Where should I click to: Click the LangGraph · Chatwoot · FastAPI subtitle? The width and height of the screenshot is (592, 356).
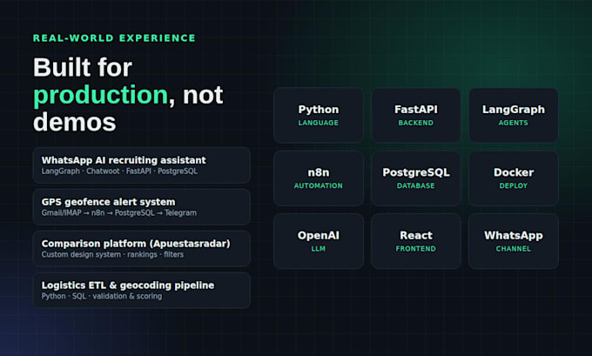(x=119, y=171)
